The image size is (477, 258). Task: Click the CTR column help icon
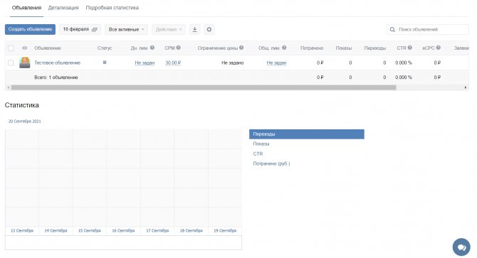click(410, 48)
